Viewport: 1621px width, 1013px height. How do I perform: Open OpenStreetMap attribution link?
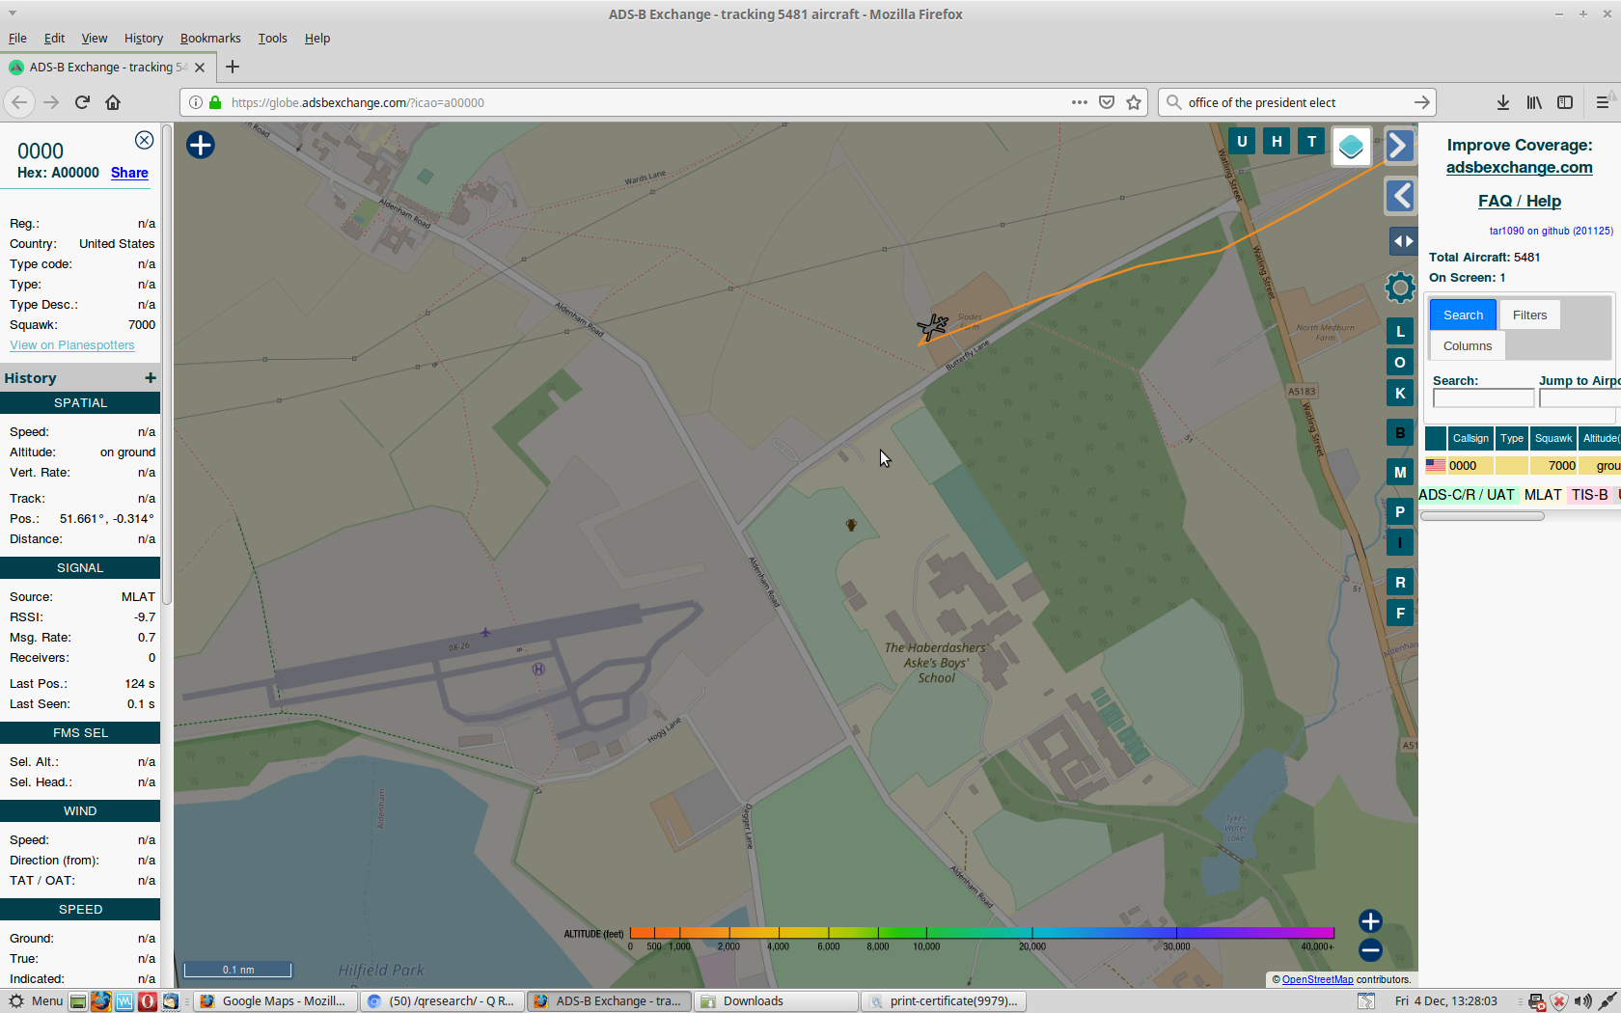coord(1317,979)
